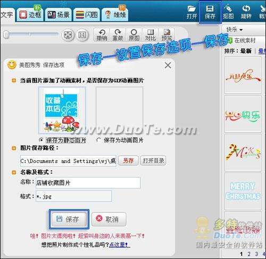The image size is (266, 259).
Task: Select 保存为动画图片 radio option
Action: coord(98,140)
